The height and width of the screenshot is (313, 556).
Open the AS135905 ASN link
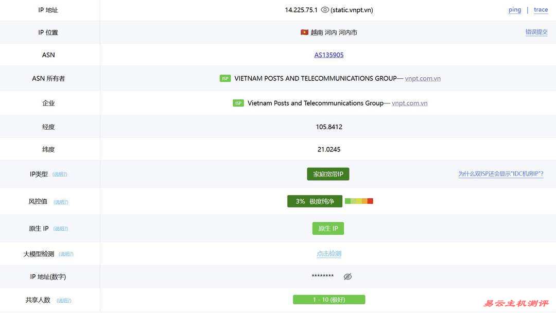pos(329,55)
